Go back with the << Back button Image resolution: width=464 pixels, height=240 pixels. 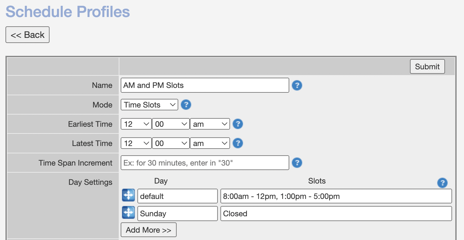pos(27,35)
